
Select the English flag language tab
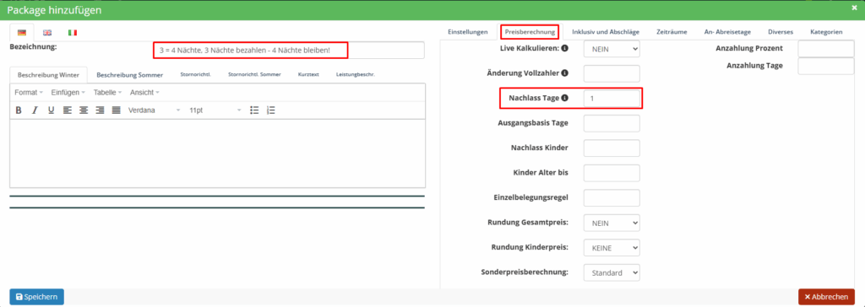point(47,33)
